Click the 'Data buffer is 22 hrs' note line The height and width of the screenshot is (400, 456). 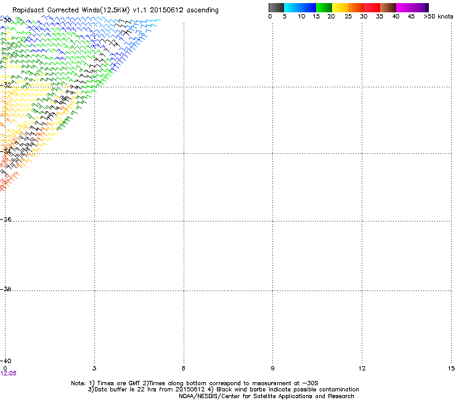tap(223, 390)
